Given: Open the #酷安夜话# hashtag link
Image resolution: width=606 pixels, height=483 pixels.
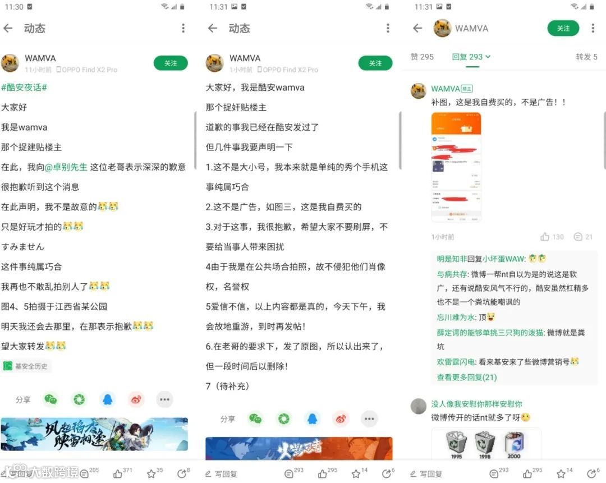Looking at the screenshot, I should pos(24,88).
